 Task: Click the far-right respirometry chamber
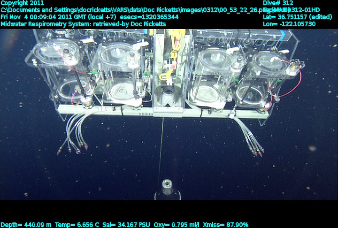pyautogui.click(x=265, y=75)
